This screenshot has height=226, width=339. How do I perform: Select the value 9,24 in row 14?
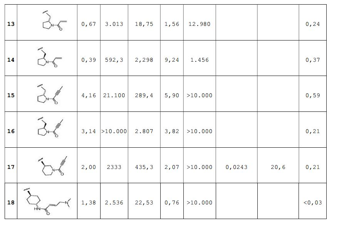[171, 60]
